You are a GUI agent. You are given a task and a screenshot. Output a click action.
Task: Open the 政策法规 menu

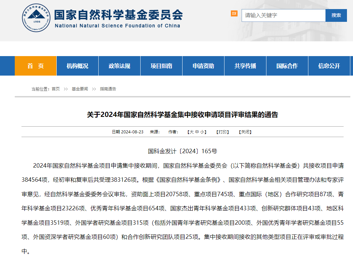point(119,66)
